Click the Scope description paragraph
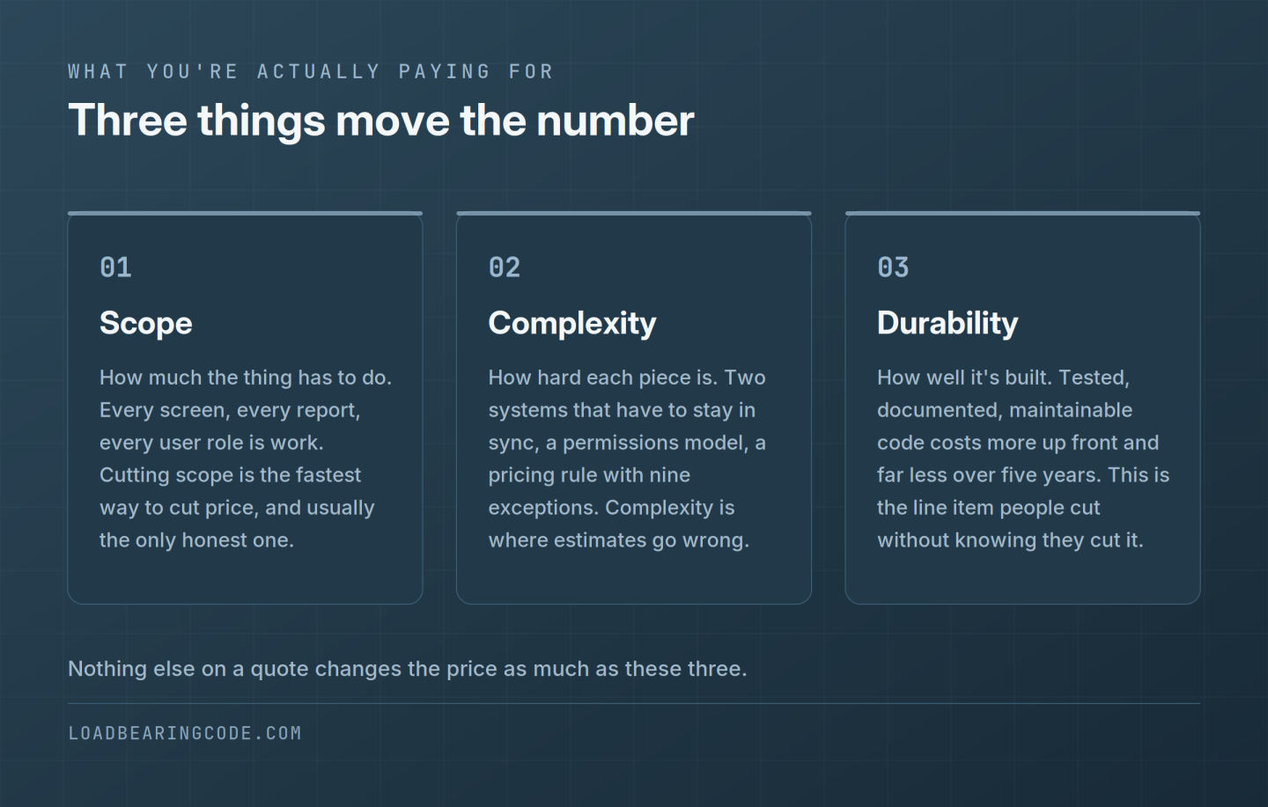1268x807 pixels. pyautogui.click(x=246, y=459)
